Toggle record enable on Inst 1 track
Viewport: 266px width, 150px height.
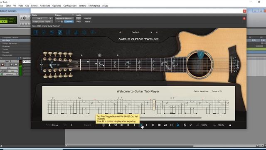[2, 65]
